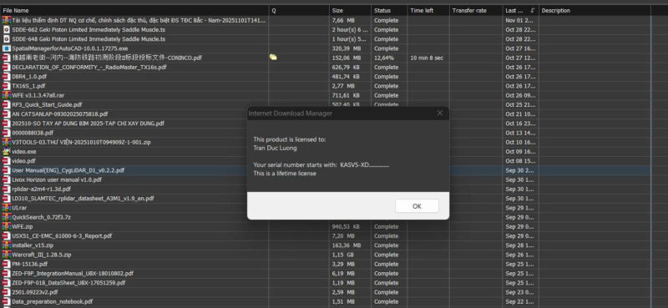668x308 pixels.
Task: Click the video file icon of SDDE-648 Geki Piston
Action: (7, 39)
